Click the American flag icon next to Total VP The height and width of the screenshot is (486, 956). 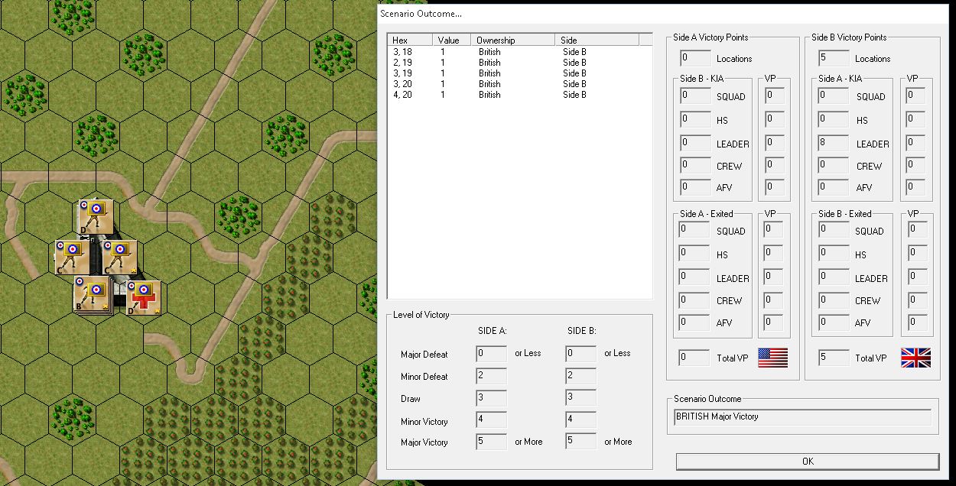click(x=772, y=358)
